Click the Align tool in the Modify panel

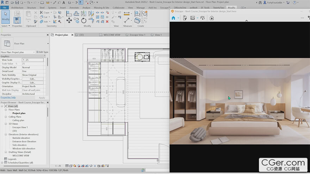(x=69, y=14)
